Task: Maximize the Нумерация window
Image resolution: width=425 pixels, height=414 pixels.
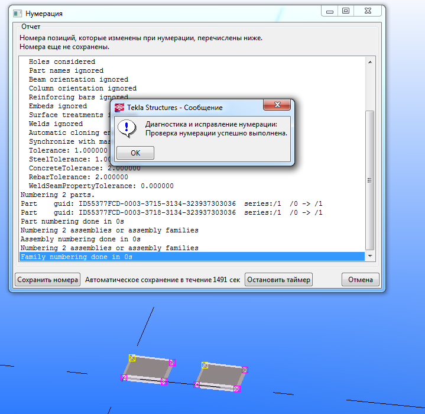Action: [x=346, y=11]
